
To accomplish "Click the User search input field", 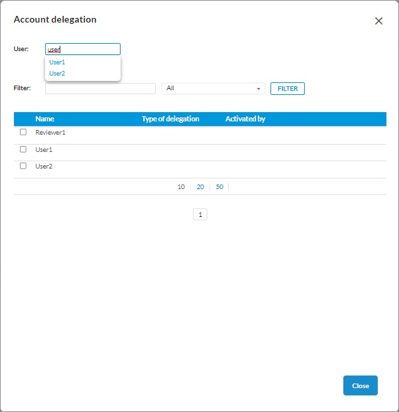I will point(83,49).
